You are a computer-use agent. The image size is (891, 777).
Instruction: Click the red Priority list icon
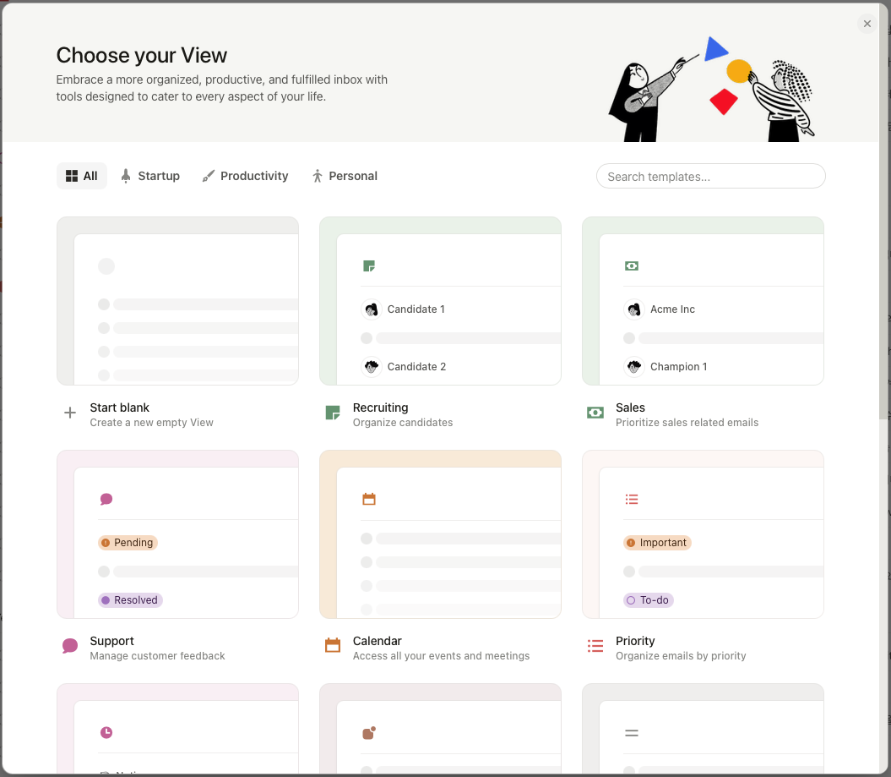pos(595,646)
